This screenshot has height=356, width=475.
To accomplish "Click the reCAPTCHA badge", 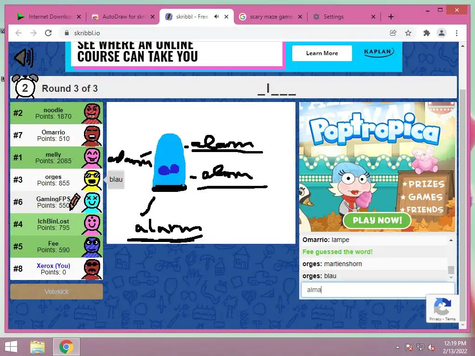I will (x=442, y=308).
